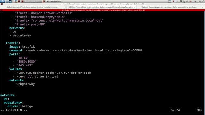This screenshot has height=115, width=205.
Task: Click the "8080:8080" port mapping
Action: [26, 62]
